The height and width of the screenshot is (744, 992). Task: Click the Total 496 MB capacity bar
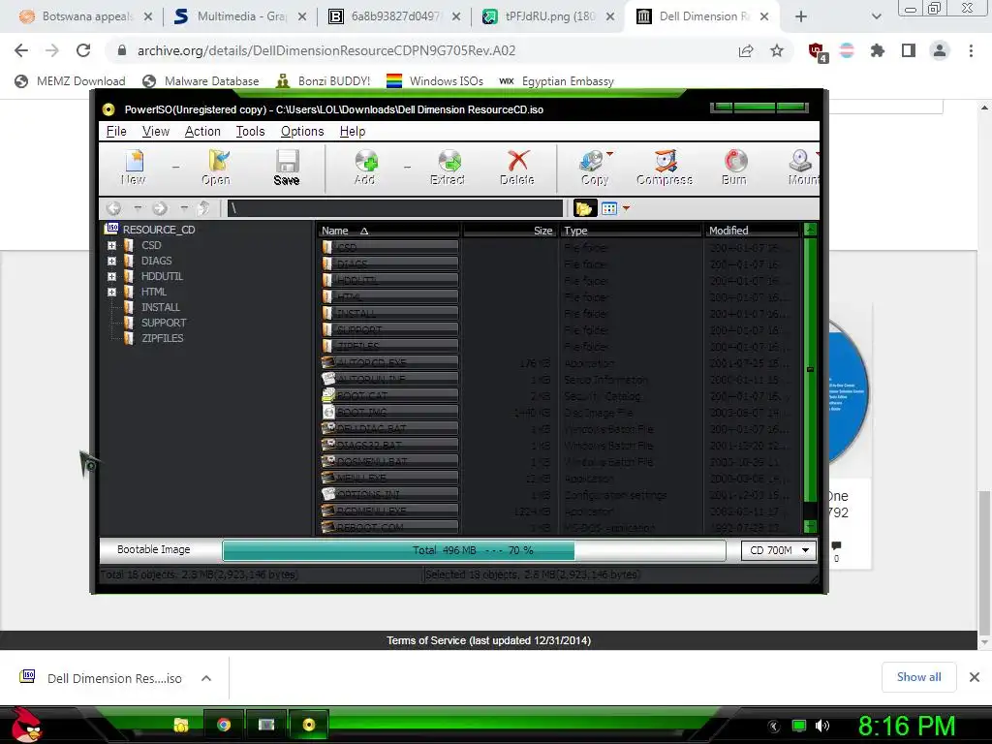coord(474,550)
